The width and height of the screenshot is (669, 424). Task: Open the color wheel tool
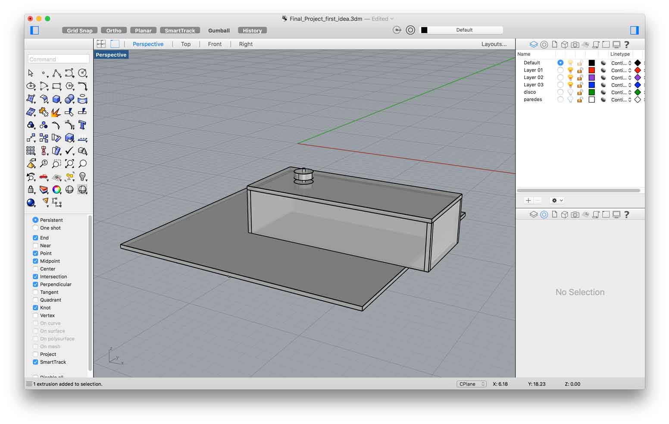pyautogui.click(x=56, y=189)
